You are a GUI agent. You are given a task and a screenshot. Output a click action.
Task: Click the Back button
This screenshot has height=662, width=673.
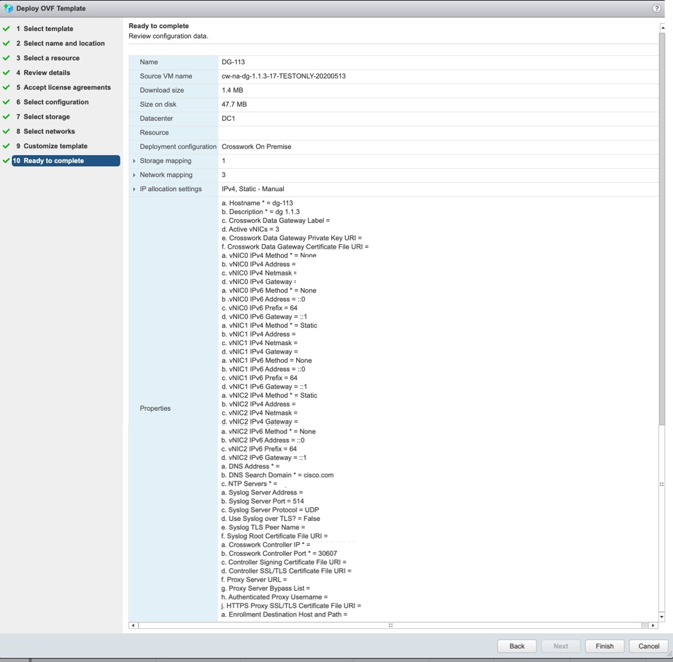tap(517, 646)
